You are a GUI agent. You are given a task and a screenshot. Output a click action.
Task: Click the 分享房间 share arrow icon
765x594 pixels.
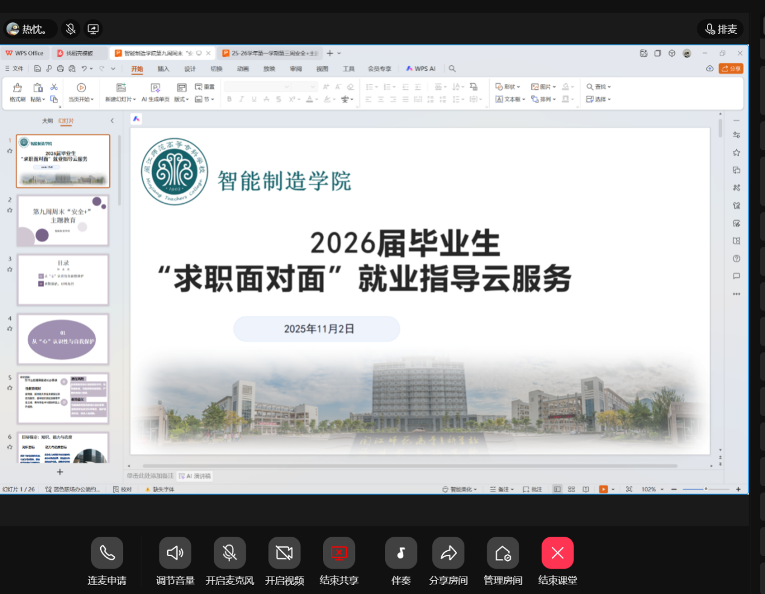448,553
